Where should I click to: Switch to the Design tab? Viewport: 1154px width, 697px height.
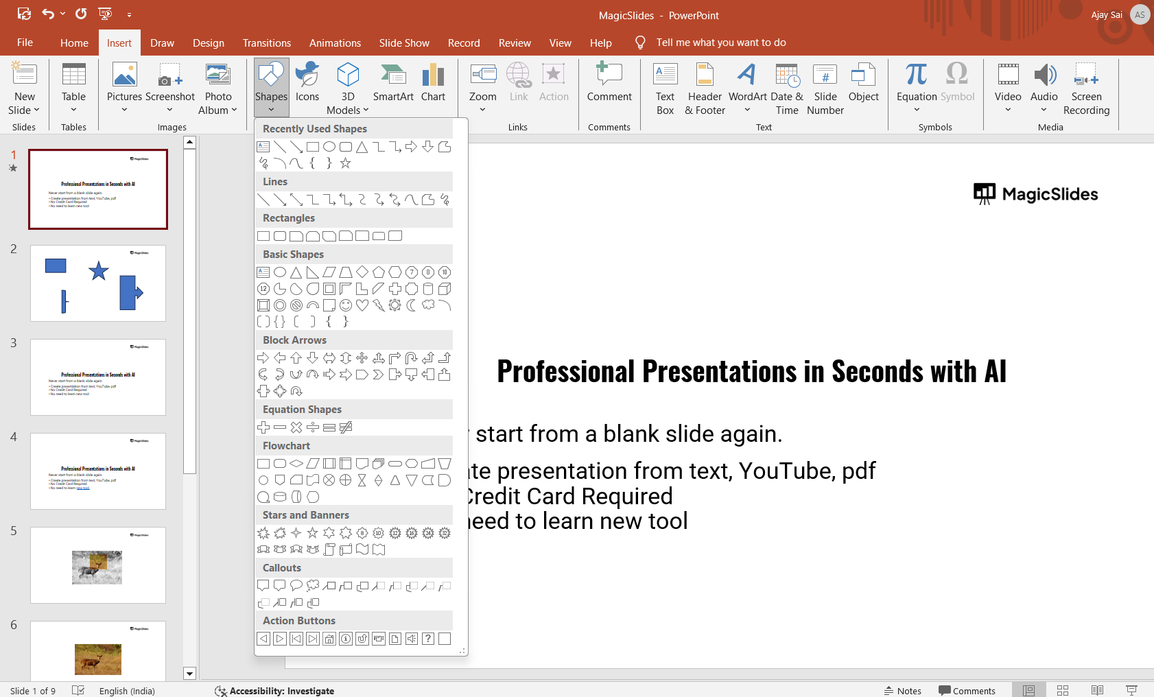point(208,43)
